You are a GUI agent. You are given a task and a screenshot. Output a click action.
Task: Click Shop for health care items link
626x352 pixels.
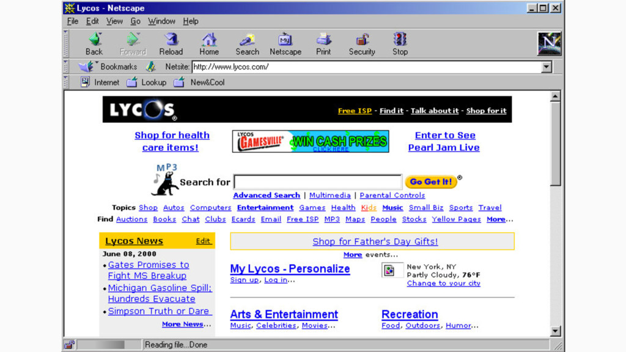[172, 141]
